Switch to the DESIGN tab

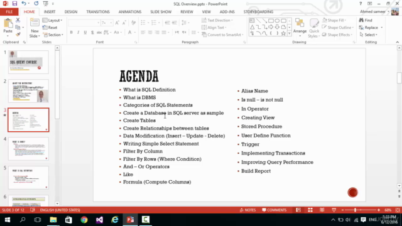[x=71, y=12]
